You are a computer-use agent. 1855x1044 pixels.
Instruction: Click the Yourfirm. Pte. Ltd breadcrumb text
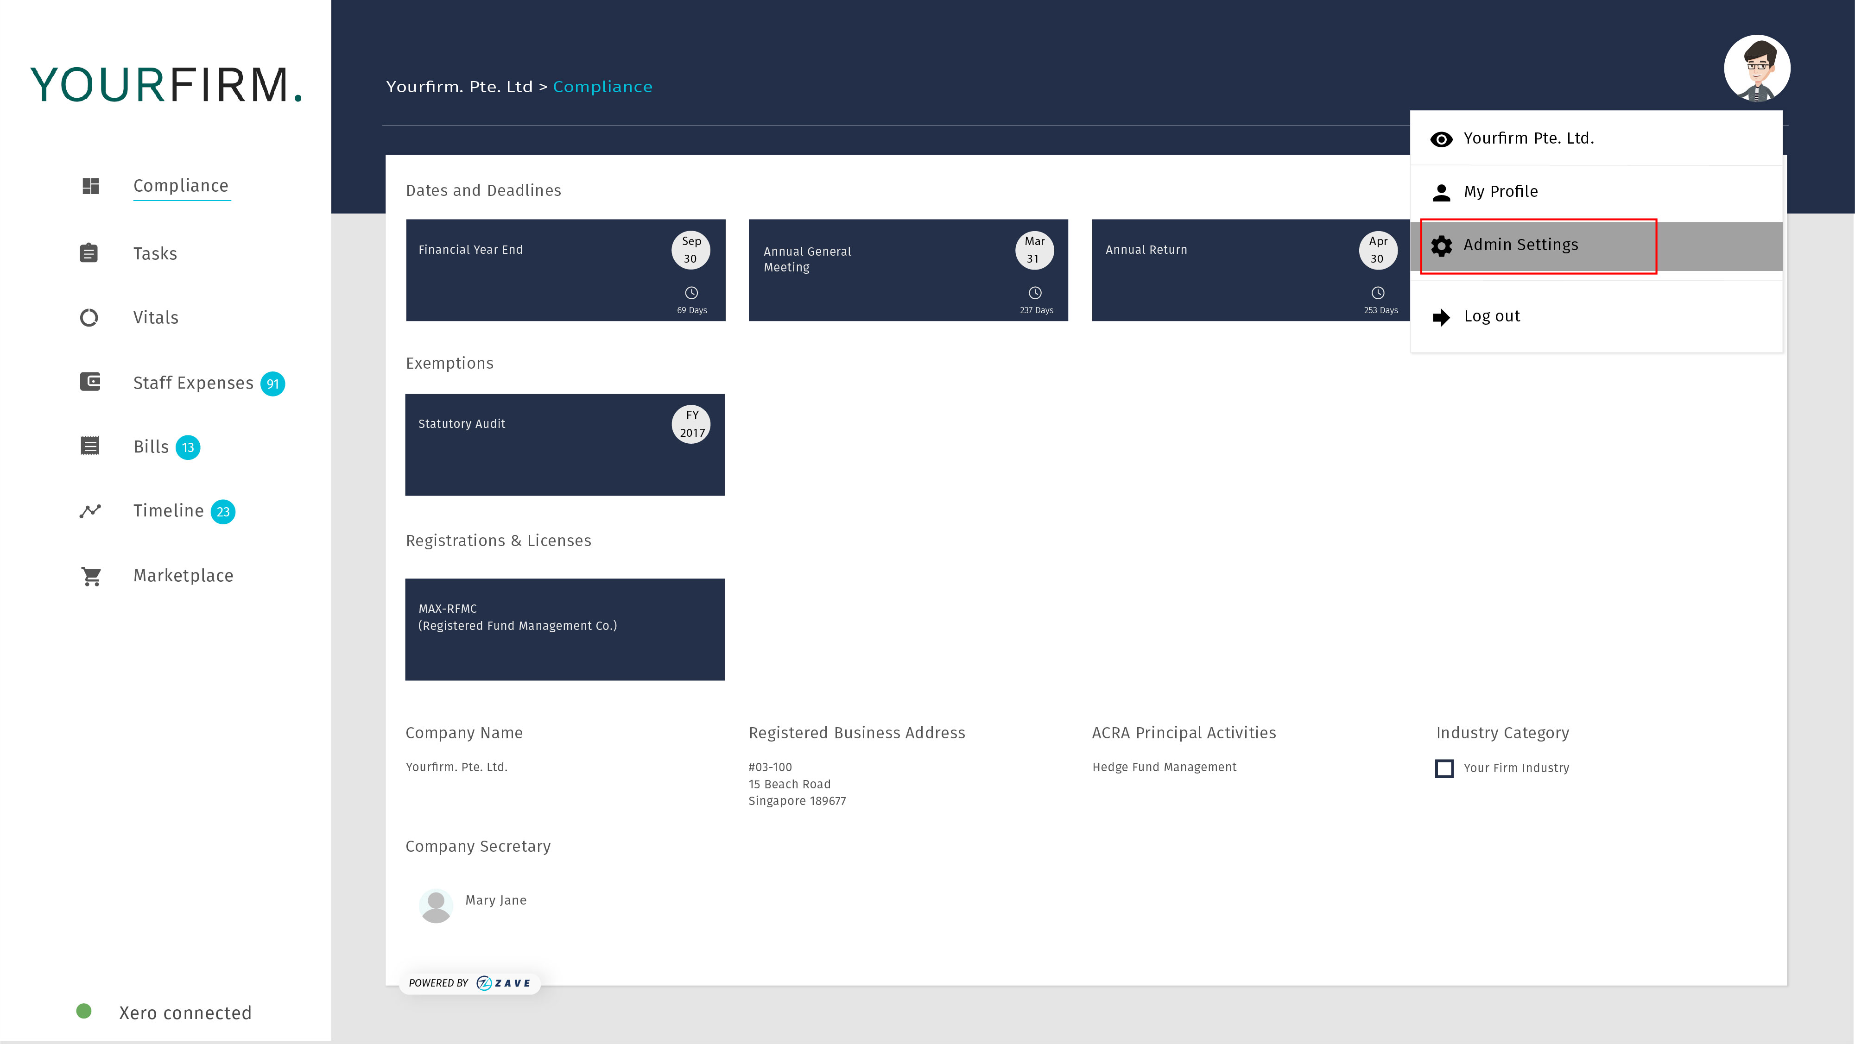click(x=459, y=87)
